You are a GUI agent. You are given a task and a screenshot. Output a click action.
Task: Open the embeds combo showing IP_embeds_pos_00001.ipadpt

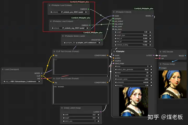coord(68,12)
